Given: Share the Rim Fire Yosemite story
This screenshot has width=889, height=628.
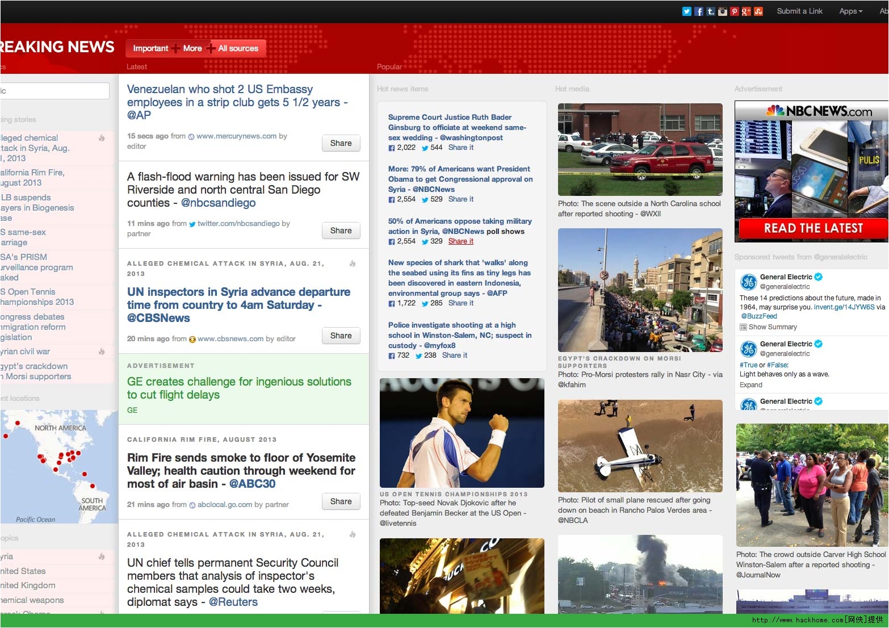Looking at the screenshot, I should tap(341, 501).
